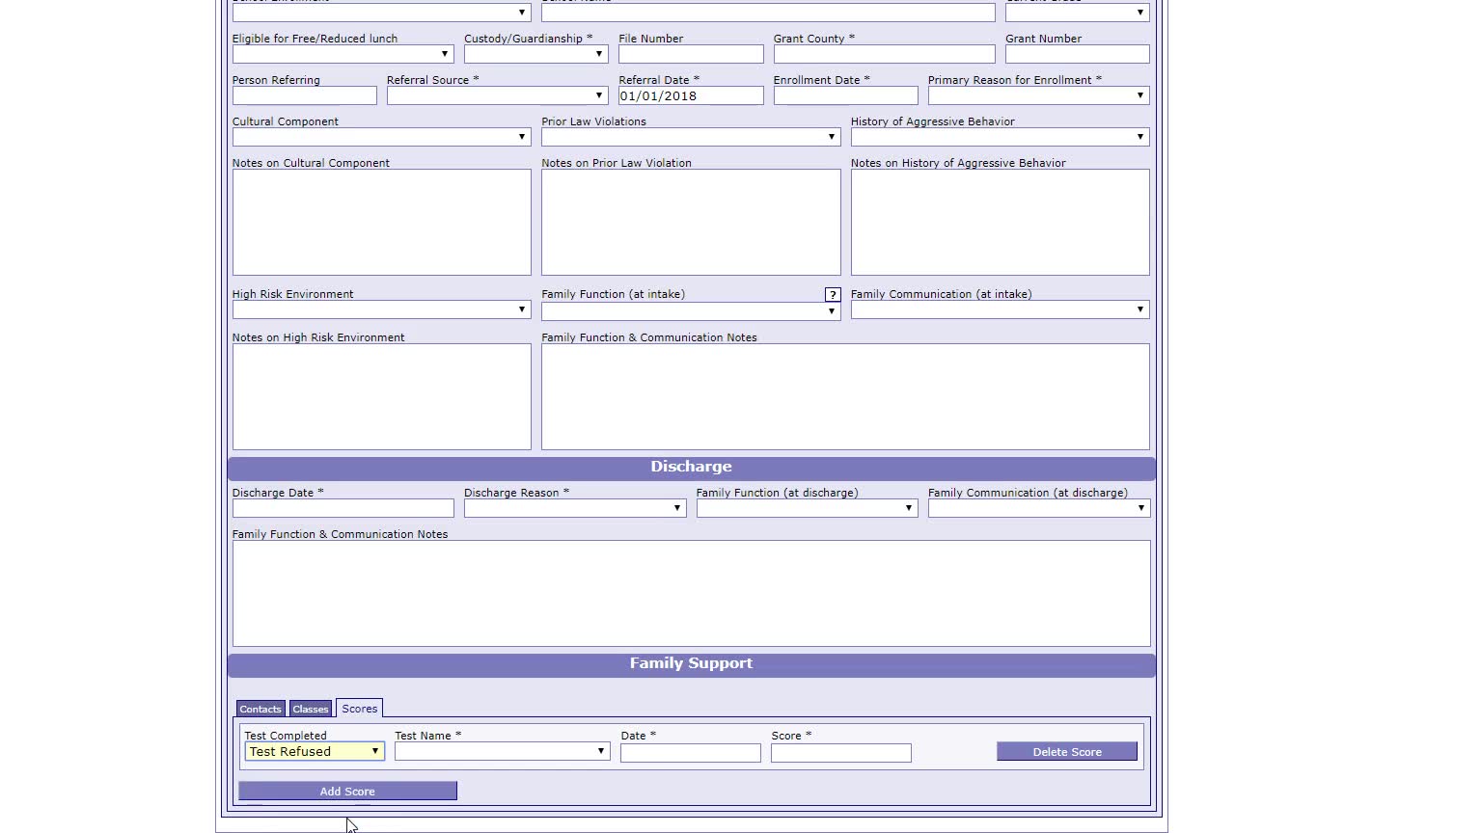The height and width of the screenshot is (833, 1482).
Task: Open the Custody/Guardianship dropdown
Action: 535,54
